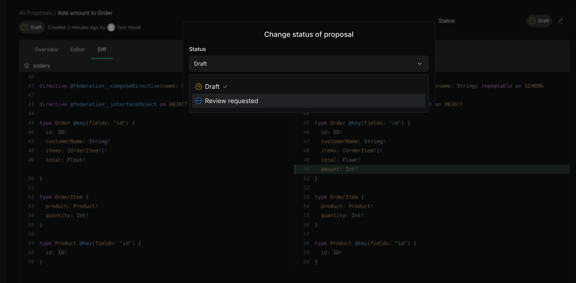Viewport: 576px width, 283px height.
Task: Click the "orders" subgraph label
Action: tap(41, 66)
